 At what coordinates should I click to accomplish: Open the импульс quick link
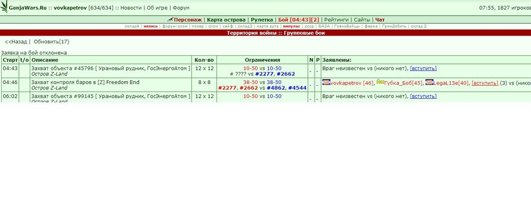(292, 26)
